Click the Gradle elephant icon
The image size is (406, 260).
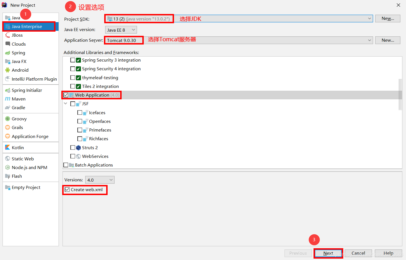8,108
